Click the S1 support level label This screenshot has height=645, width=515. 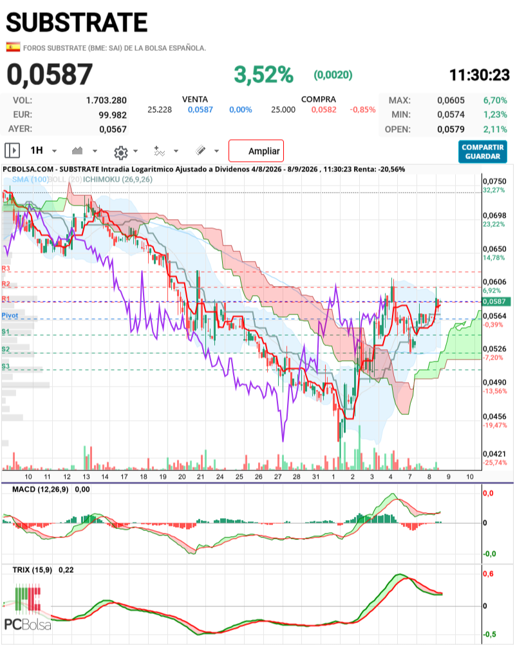(x=5, y=332)
